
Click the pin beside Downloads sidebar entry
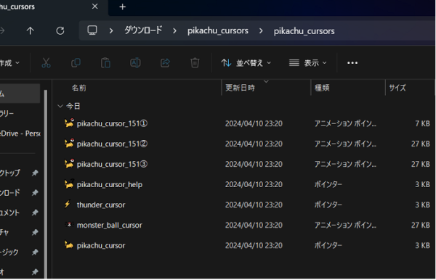(35, 192)
